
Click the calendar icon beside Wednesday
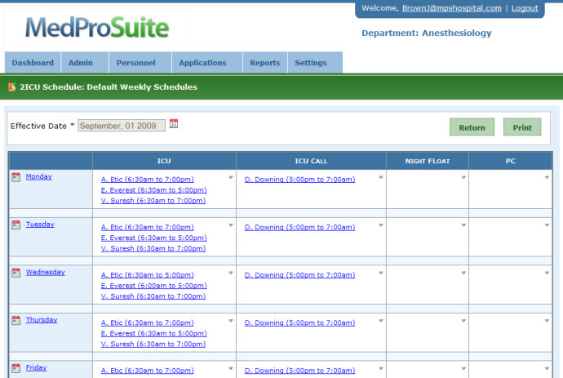16,273
